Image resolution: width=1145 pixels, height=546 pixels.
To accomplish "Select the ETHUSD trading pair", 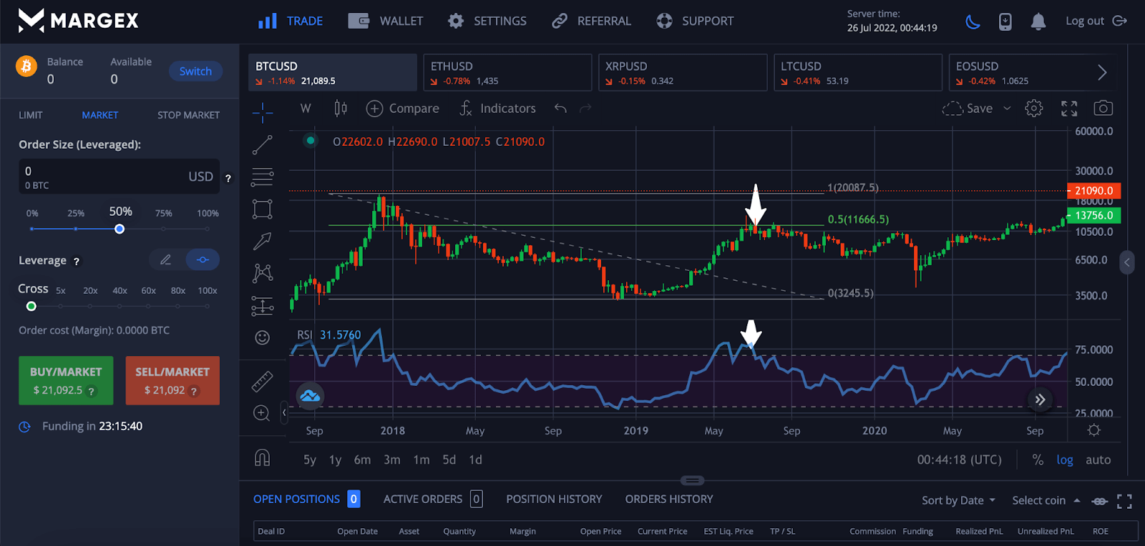I will 507,72.
